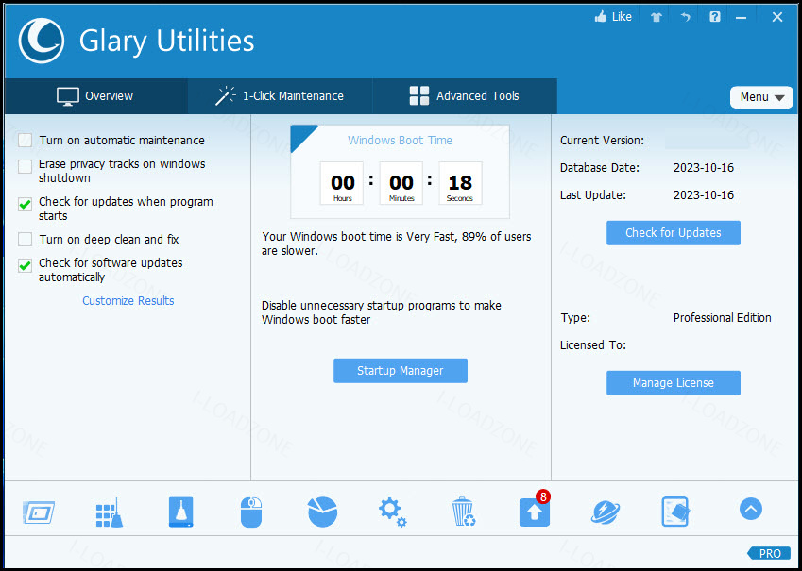Switch to the Advanced Tools tab

pos(465,96)
